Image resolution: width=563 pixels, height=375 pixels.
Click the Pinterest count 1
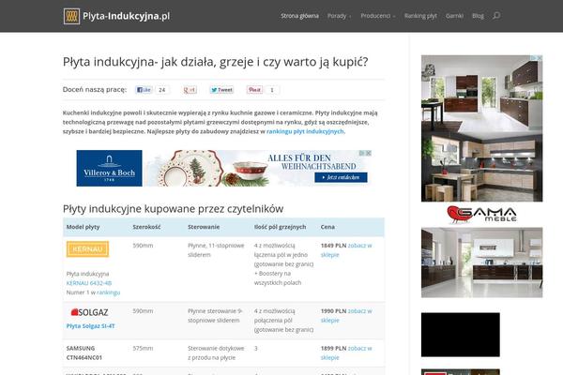coord(272,90)
